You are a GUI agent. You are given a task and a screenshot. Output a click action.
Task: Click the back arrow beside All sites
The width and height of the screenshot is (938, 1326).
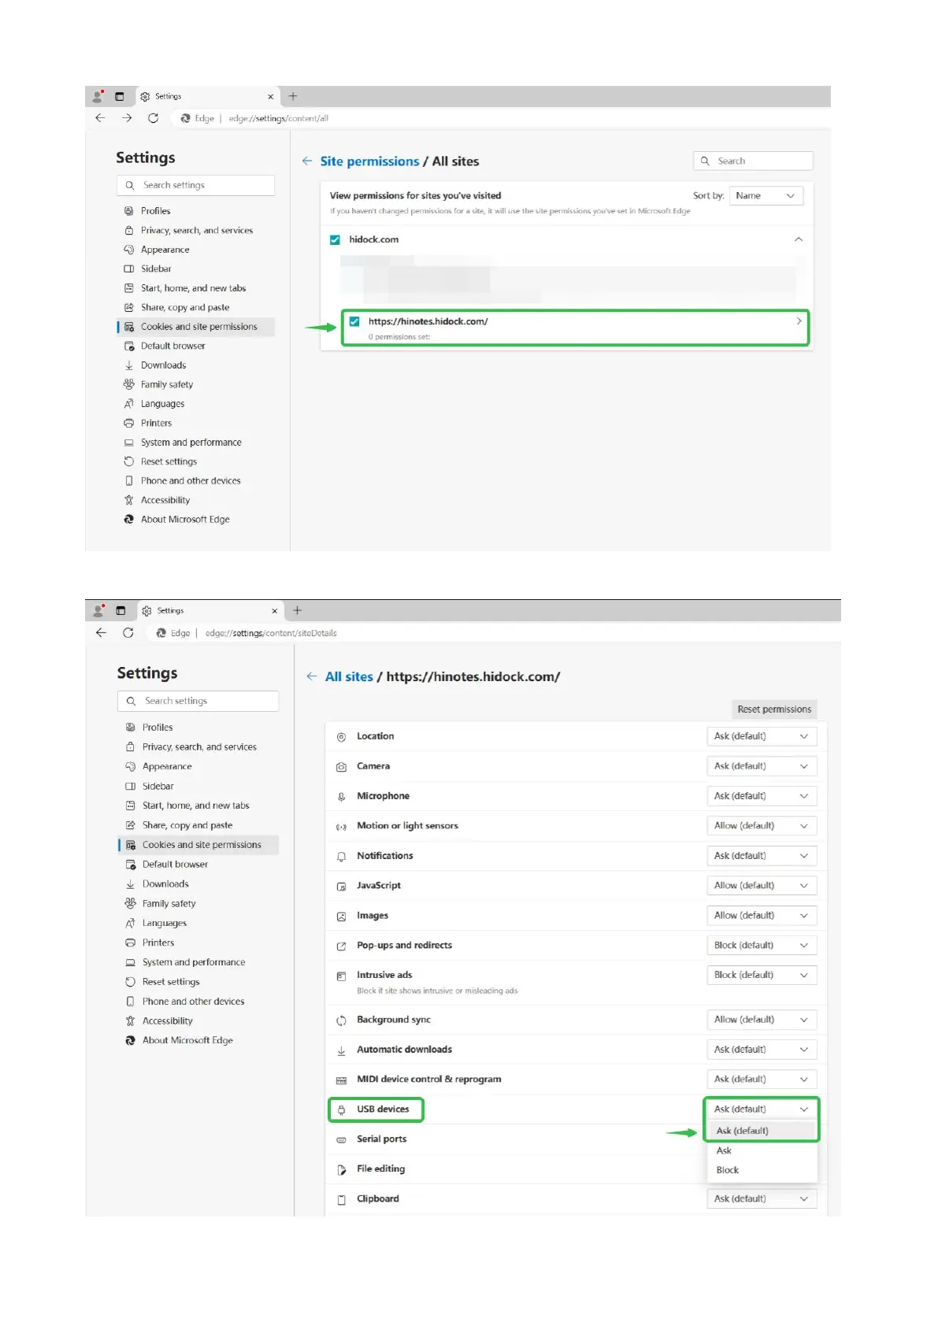[312, 676]
